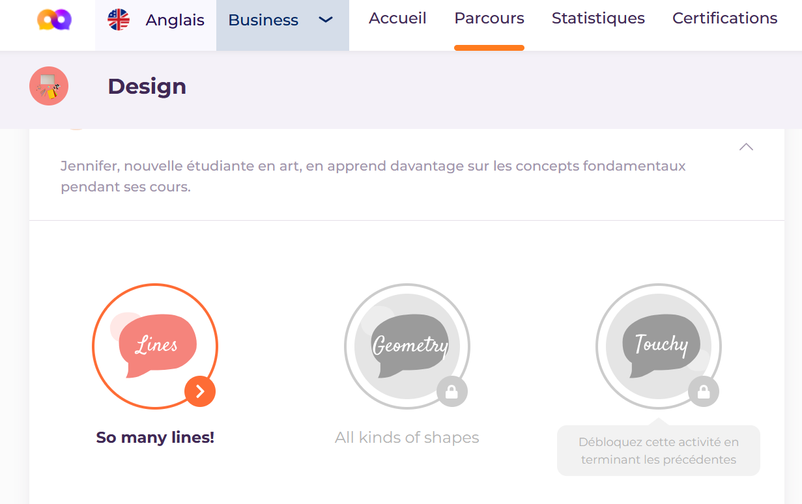Switch to the Accueil tab

coord(397,18)
